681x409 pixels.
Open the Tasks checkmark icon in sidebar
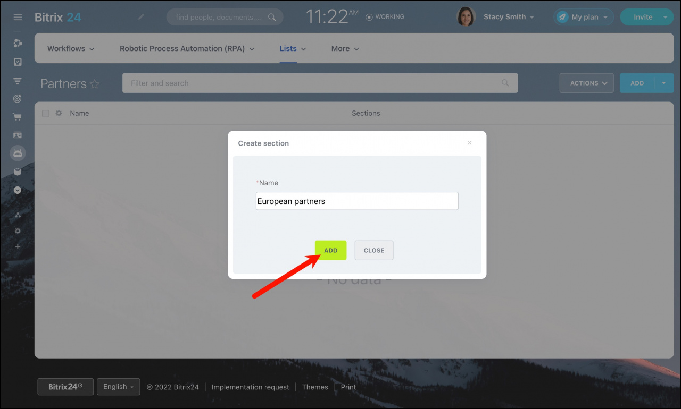18,62
